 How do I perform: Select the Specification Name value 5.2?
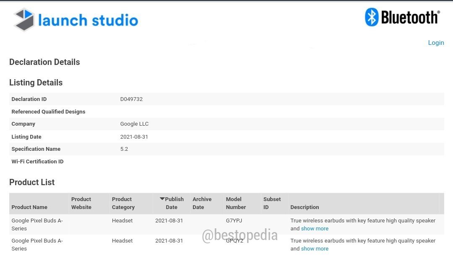pos(124,149)
